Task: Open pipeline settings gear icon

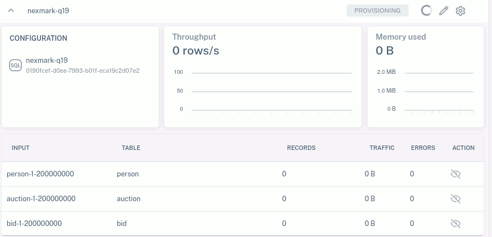Action: [460, 10]
